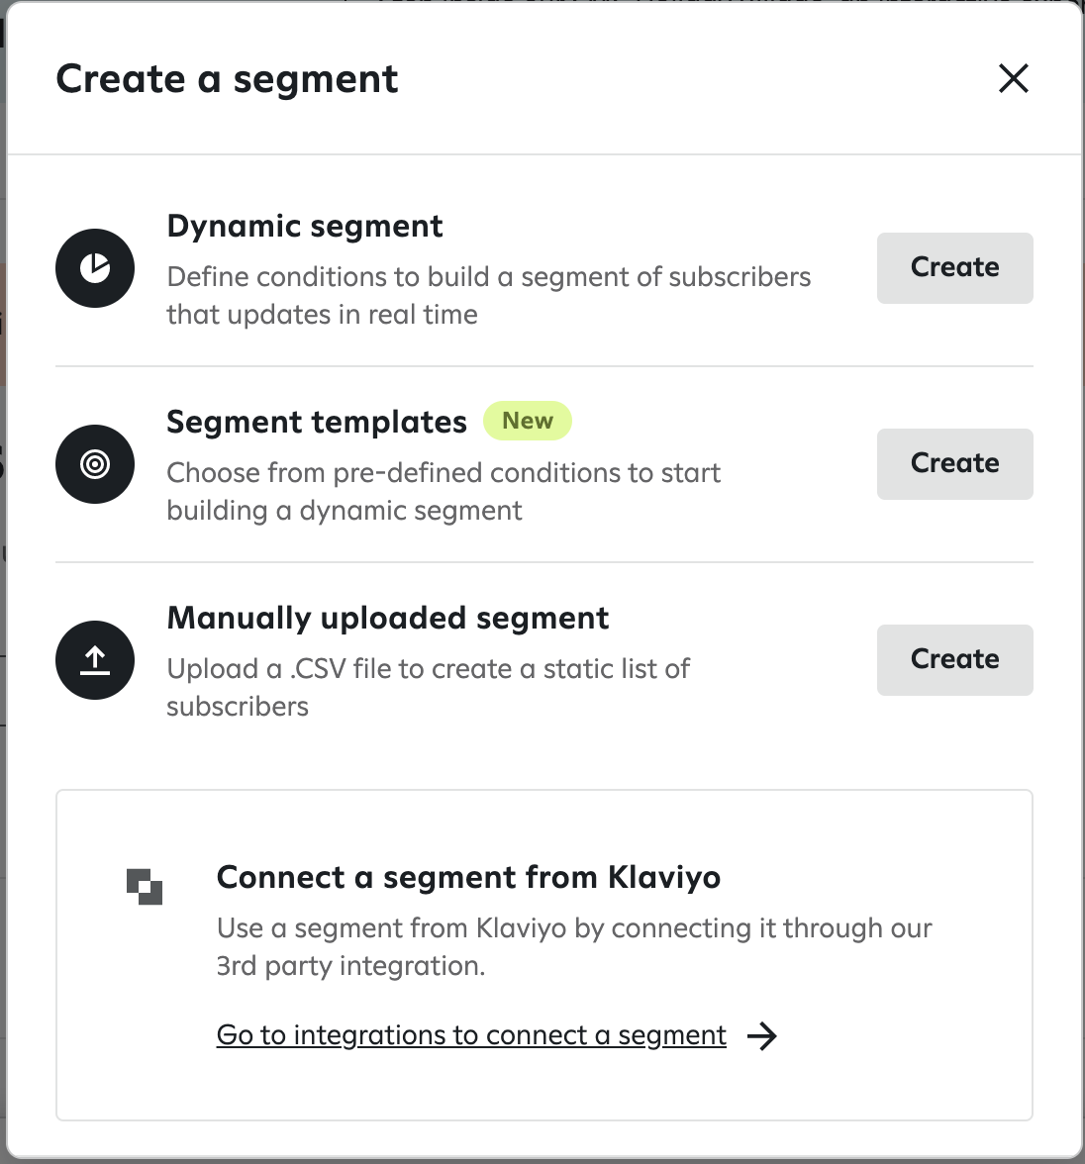Click Create for Manually uploaded segment
This screenshot has width=1085, height=1164.
[953, 659]
